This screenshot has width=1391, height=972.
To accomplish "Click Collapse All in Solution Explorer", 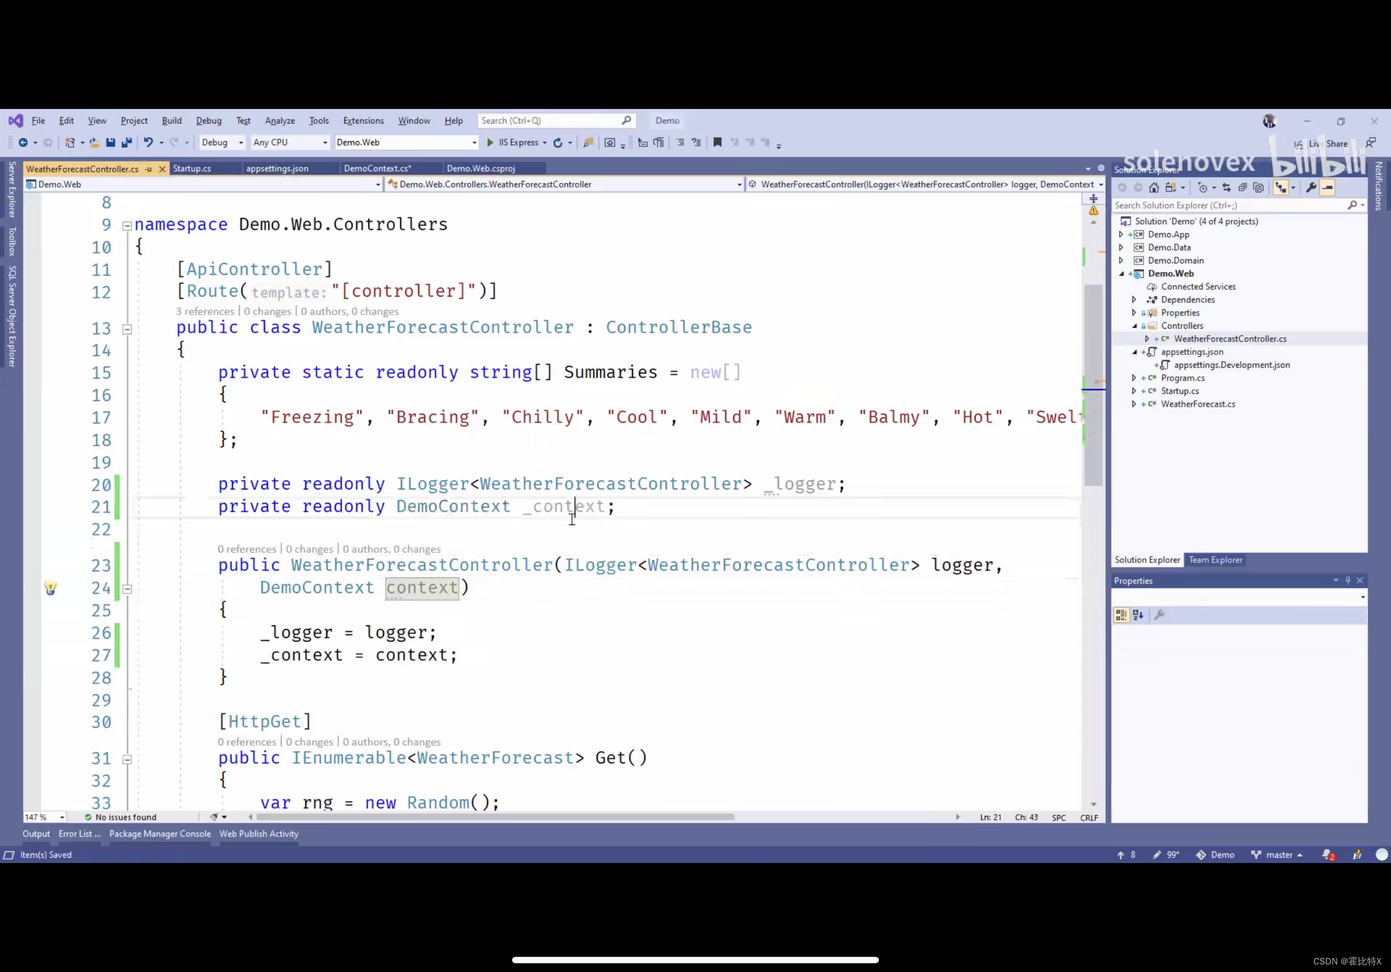I will (x=1242, y=188).
